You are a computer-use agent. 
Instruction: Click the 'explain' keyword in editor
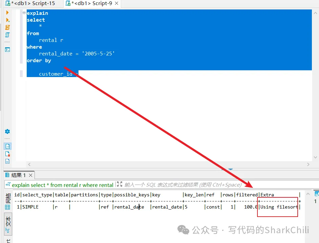click(38, 13)
